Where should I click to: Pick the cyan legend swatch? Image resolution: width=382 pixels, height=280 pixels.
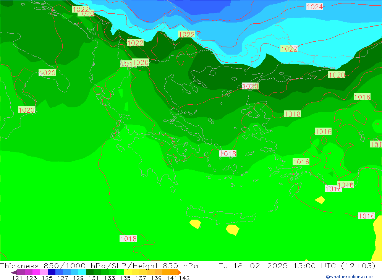[82, 272]
